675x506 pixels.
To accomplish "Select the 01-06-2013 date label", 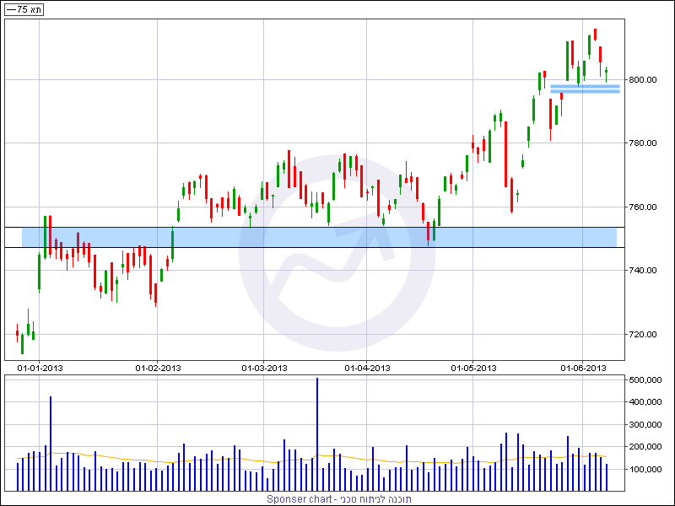I will click(583, 369).
